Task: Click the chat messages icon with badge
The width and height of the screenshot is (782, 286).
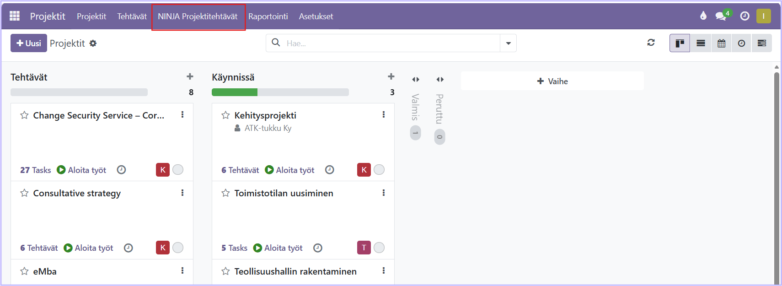Action: pos(721,16)
